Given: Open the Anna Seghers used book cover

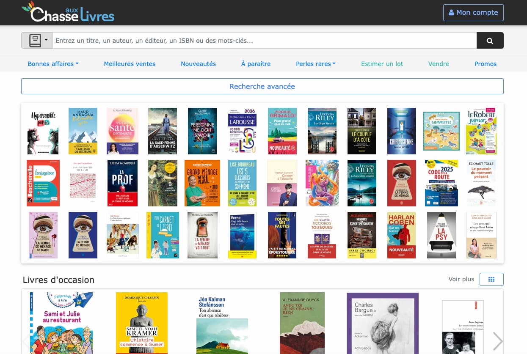Looking at the screenshot, I should click(463, 327).
